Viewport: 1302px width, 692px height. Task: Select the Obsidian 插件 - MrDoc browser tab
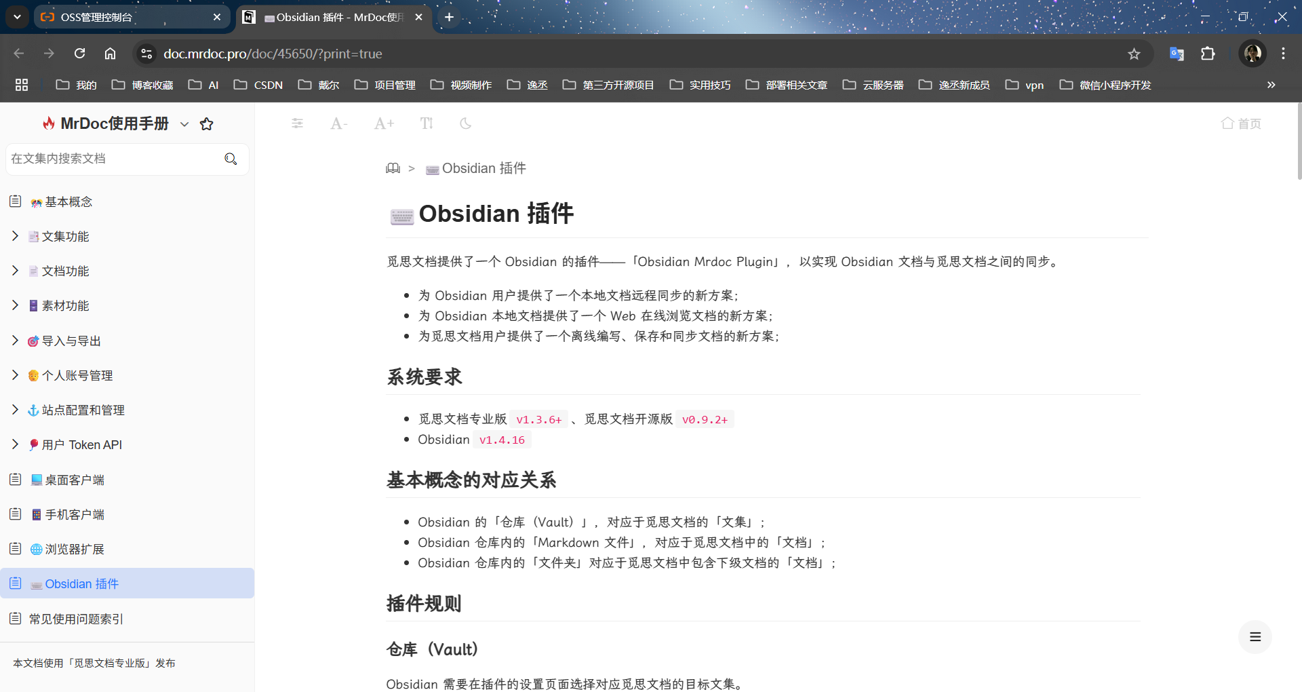point(334,17)
